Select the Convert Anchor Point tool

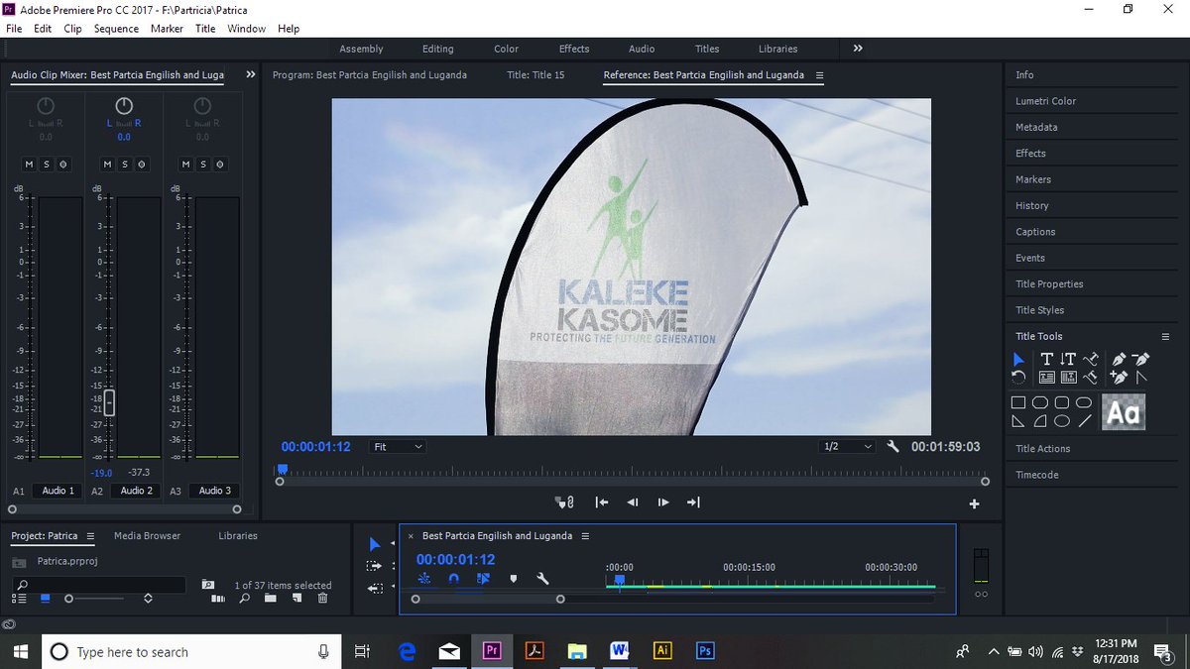[1141, 378]
